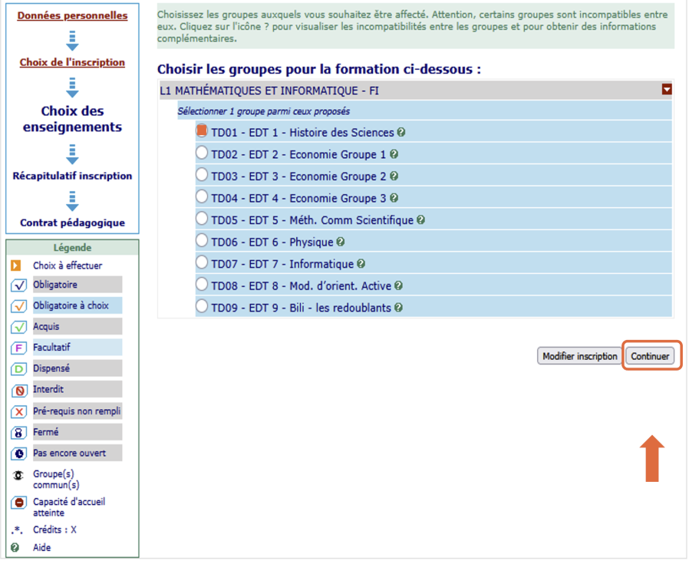Click 'Récapitulatif inscription' step label

click(72, 176)
